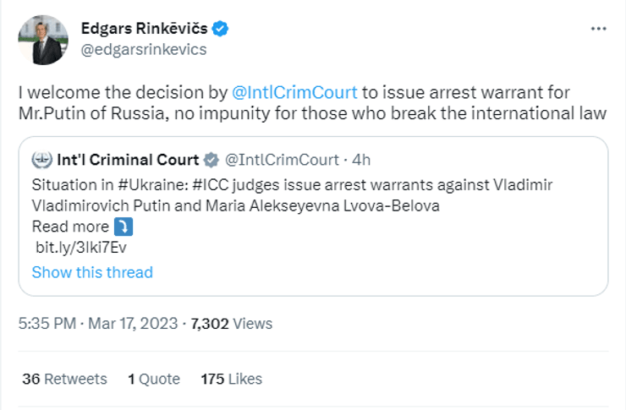Screen dimensions: 626x410
Task: Click Edgars Rinkēvičs profile avatar photo
Action: 41,40
